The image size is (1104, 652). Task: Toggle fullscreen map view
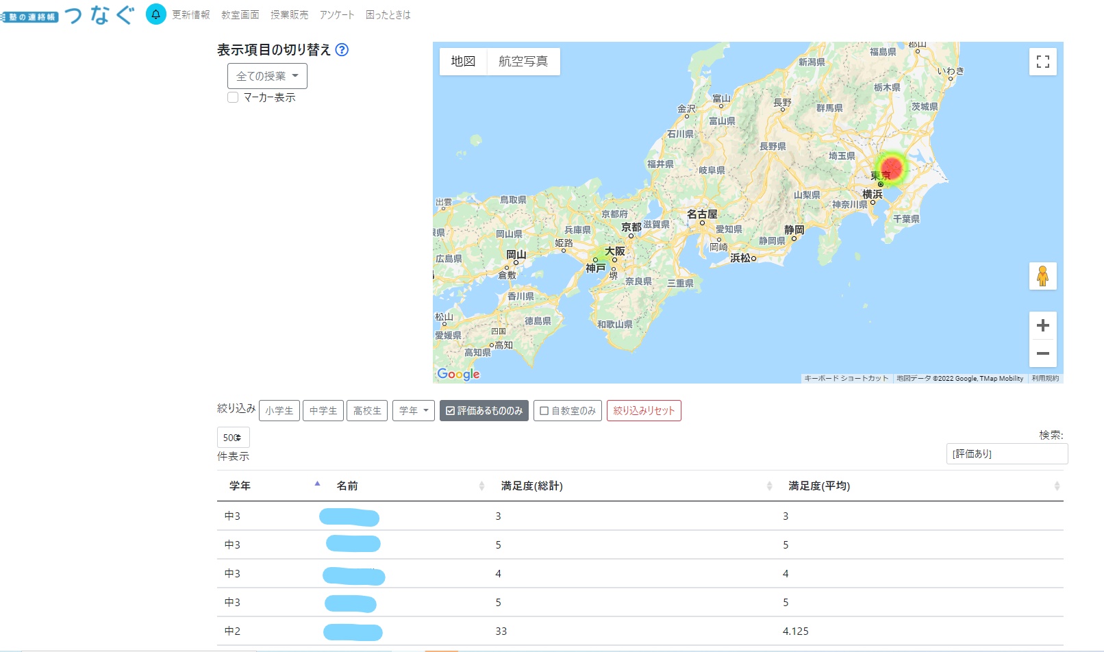point(1043,62)
